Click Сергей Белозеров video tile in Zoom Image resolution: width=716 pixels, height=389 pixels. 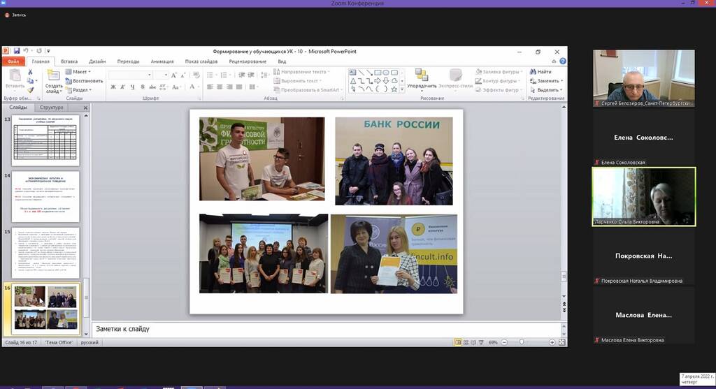click(x=643, y=78)
